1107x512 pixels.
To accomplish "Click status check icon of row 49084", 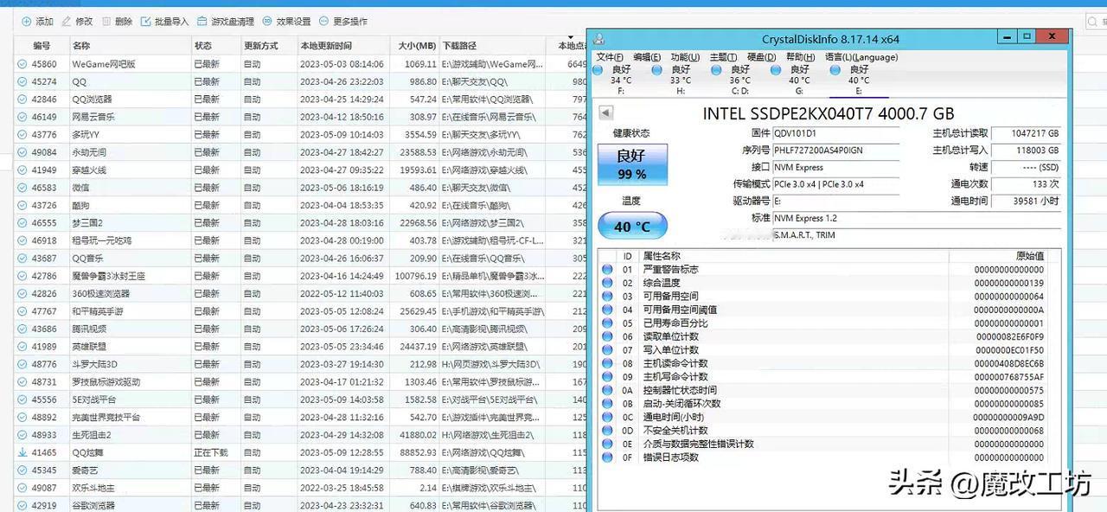I will point(22,152).
